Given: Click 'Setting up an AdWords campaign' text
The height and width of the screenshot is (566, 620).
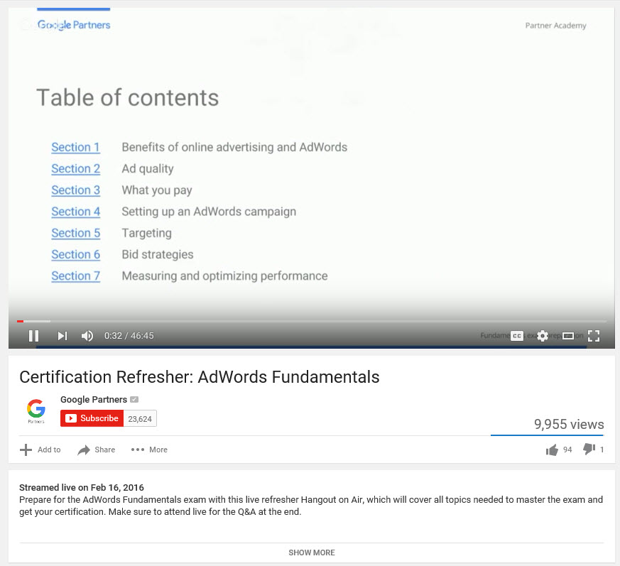Looking at the screenshot, I should pyautogui.click(x=209, y=212).
